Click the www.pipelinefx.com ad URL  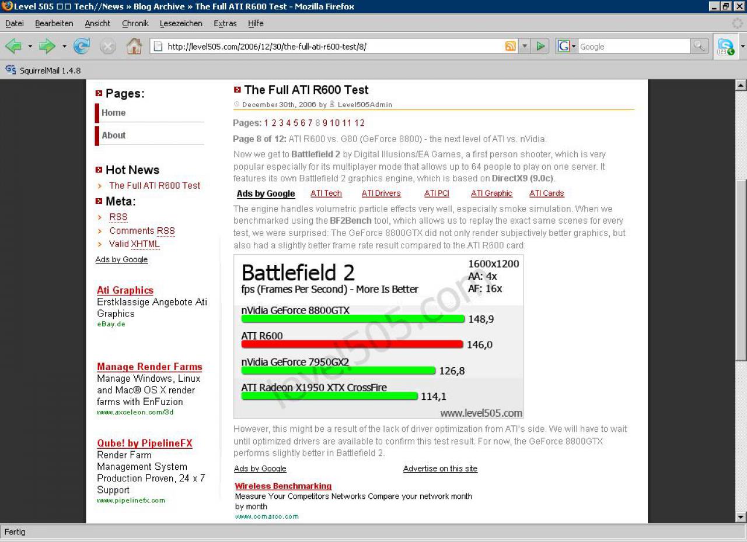pyautogui.click(x=131, y=501)
